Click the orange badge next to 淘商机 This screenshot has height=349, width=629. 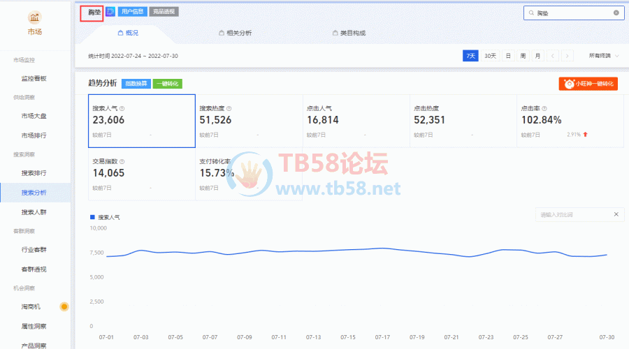pos(64,306)
